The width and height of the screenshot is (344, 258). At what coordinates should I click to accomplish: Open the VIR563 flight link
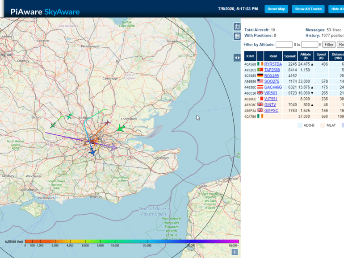[x=271, y=93]
